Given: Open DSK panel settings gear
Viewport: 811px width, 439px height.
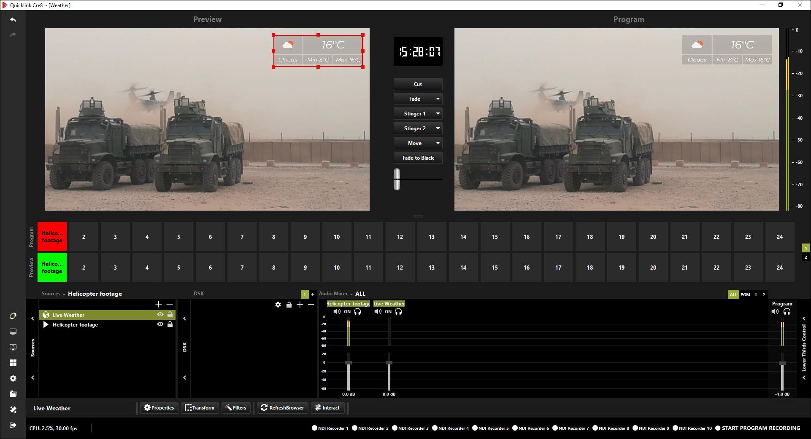Looking at the screenshot, I should tap(278, 305).
